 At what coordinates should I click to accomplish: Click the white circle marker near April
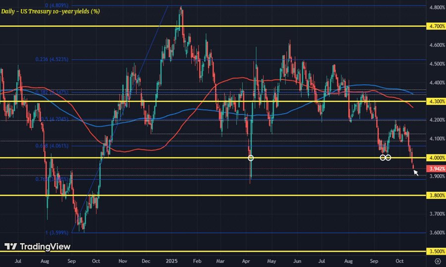[251, 158]
